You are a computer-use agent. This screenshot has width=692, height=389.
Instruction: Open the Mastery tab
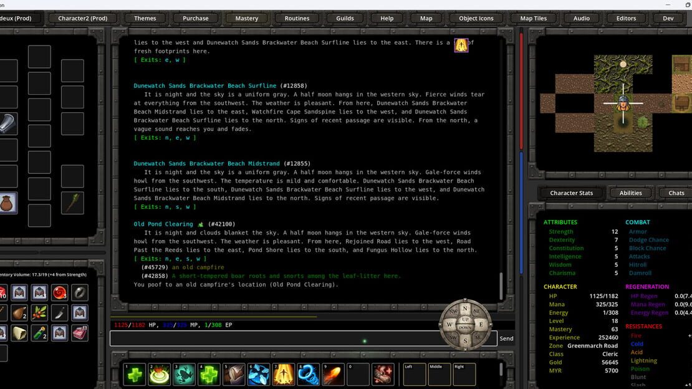pos(247,18)
